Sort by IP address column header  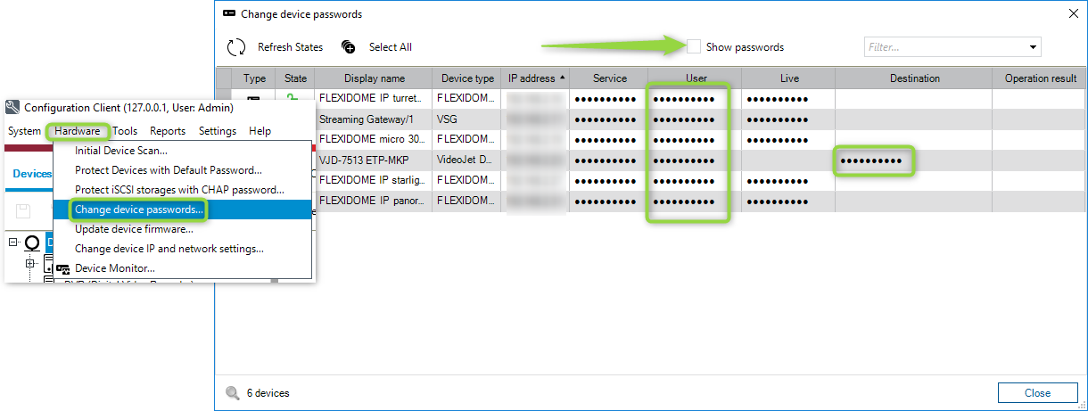tap(536, 78)
